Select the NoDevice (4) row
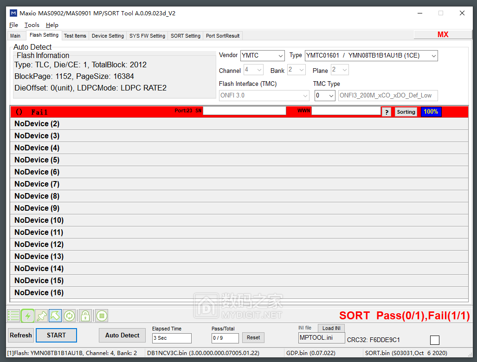Image resolution: width=477 pixels, height=362 pixels. [239, 148]
